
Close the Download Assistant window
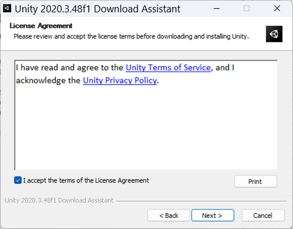pos(277,9)
